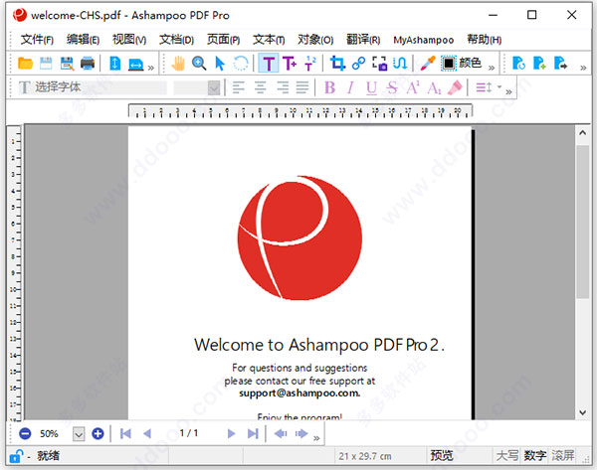The height and width of the screenshot is (470, 597).
Task: Open the 翻译(R) menu
Action: pyautogui.click(x=363, y=39)
